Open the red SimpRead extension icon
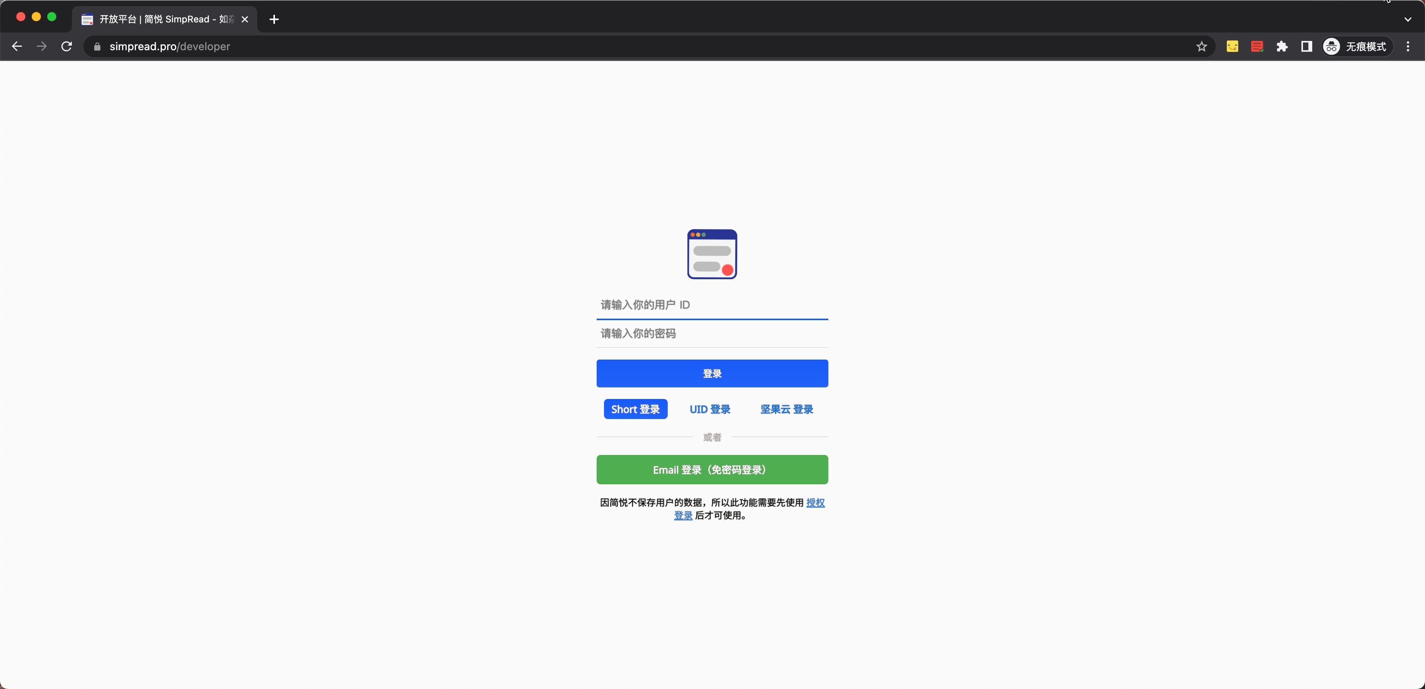Viewport: 1425px width, 689px height. pyautogui.click(x=1257, y=46)
